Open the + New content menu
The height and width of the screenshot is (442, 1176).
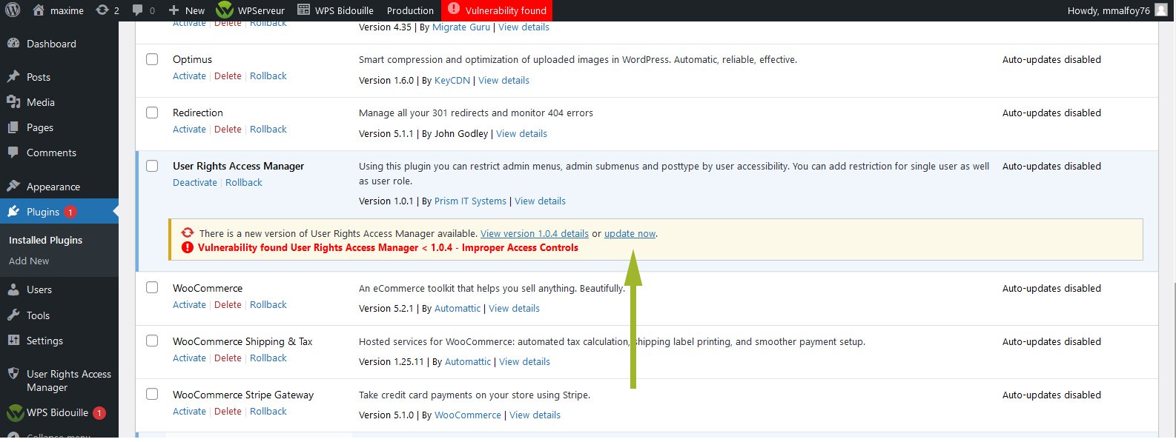click(x=187, y=10)
